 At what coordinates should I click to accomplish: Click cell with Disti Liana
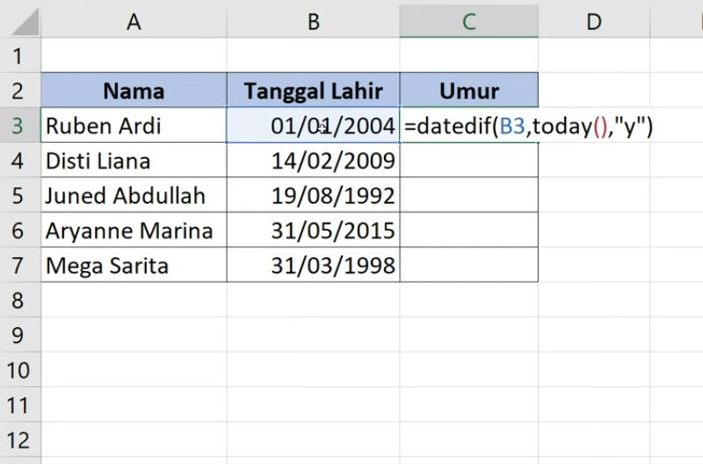(x=134, y=161)
